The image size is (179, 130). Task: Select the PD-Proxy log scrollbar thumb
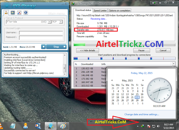coord(65,68)
